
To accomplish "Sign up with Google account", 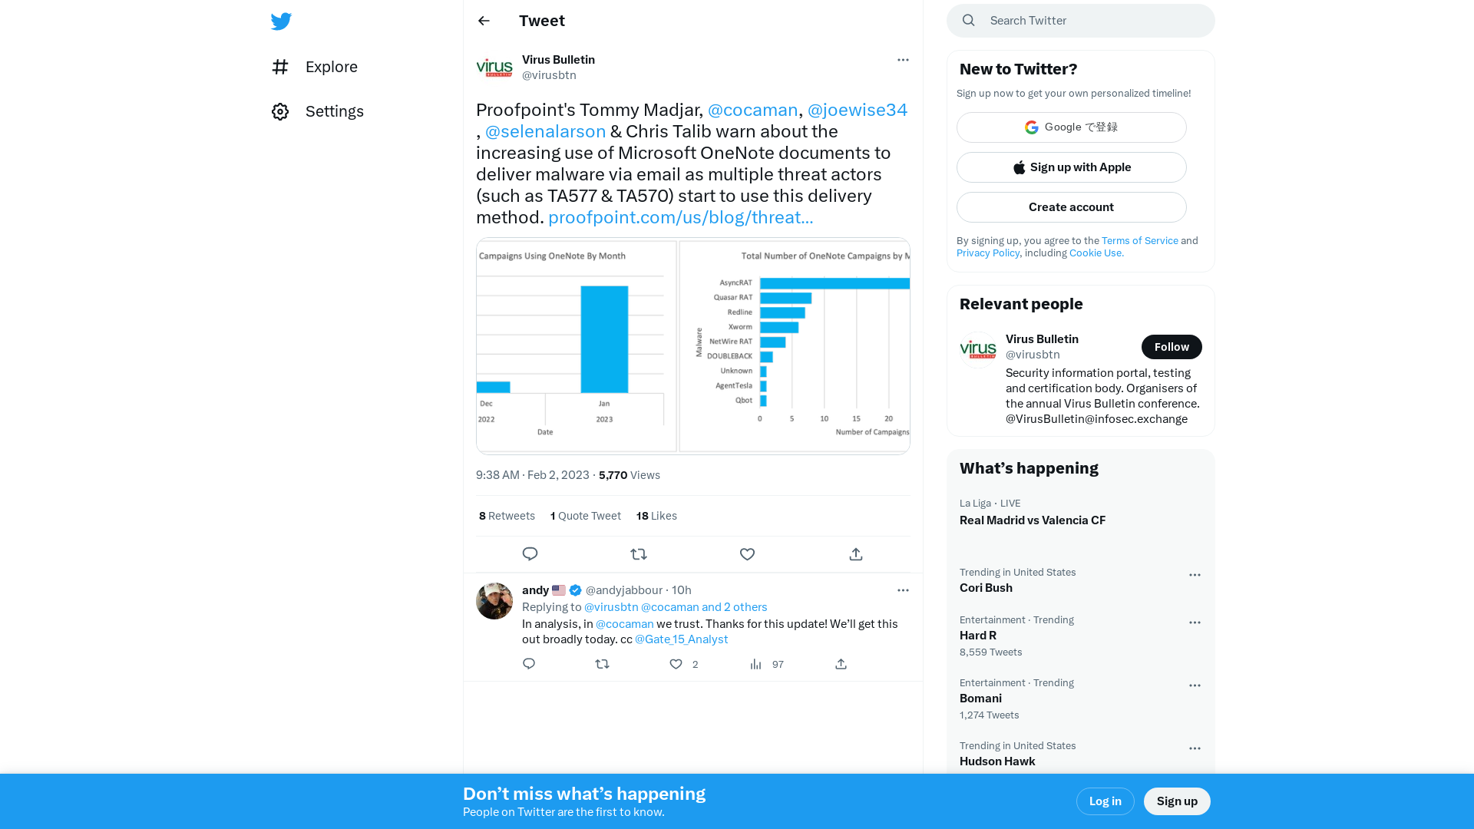I will pyautogui.click(x=1072, y=127).
